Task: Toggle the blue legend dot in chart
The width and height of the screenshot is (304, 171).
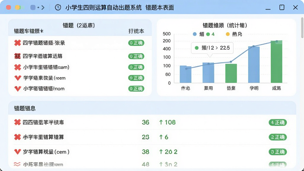Action: 195,34
